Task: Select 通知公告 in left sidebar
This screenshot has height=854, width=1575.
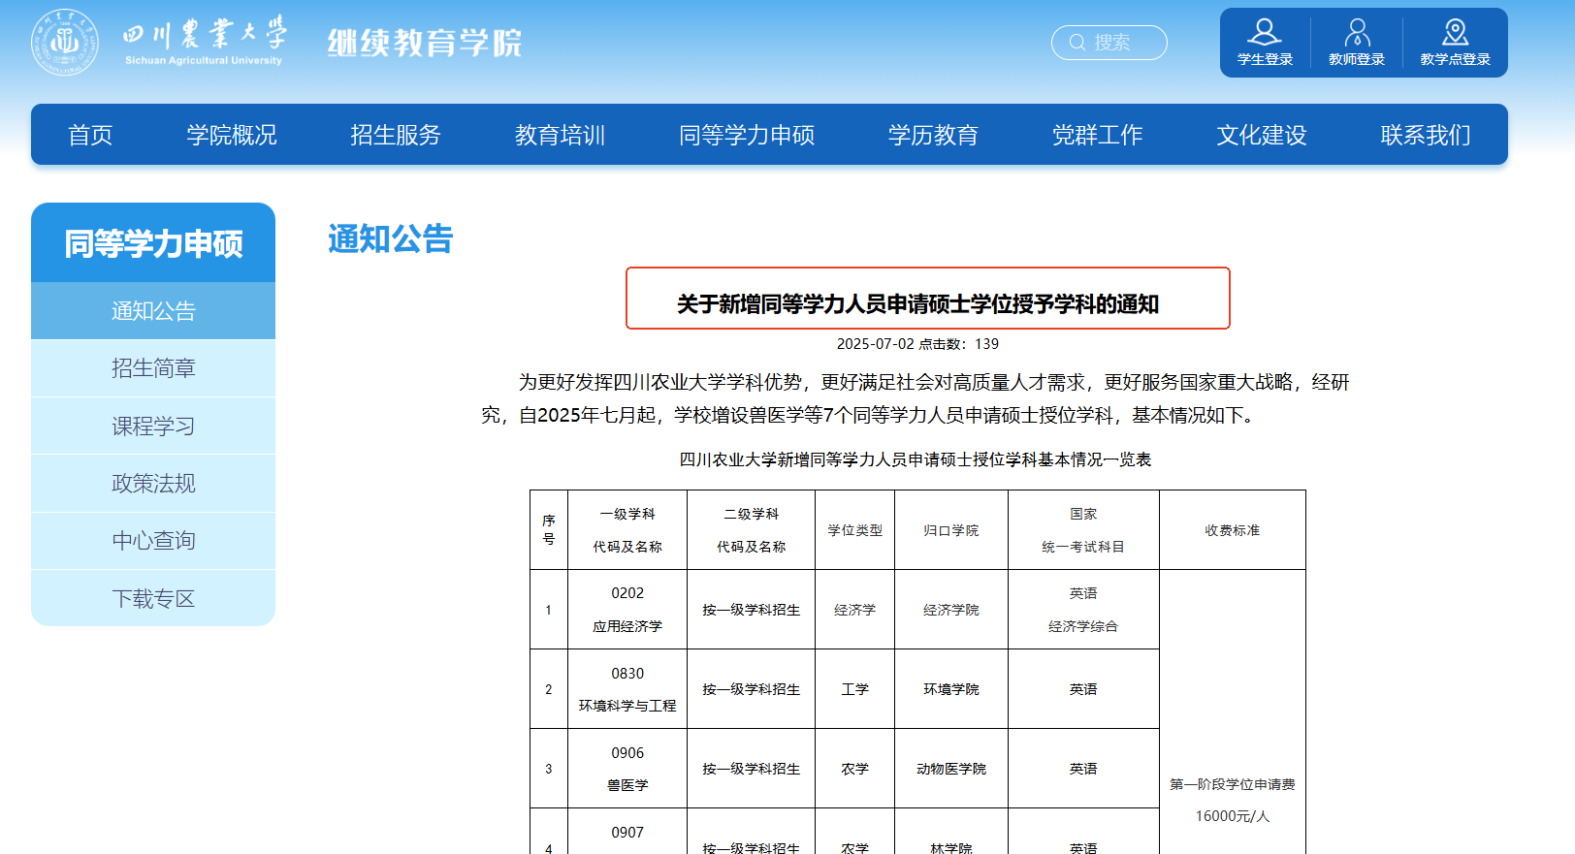Action: tap(153, 311)
